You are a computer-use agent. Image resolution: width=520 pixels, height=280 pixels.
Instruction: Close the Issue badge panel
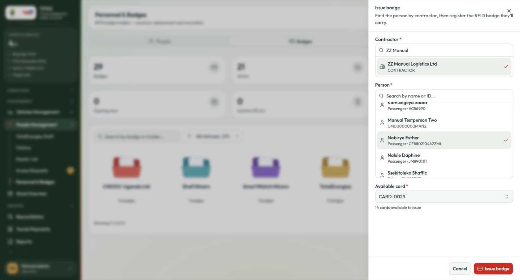[509, 11]
